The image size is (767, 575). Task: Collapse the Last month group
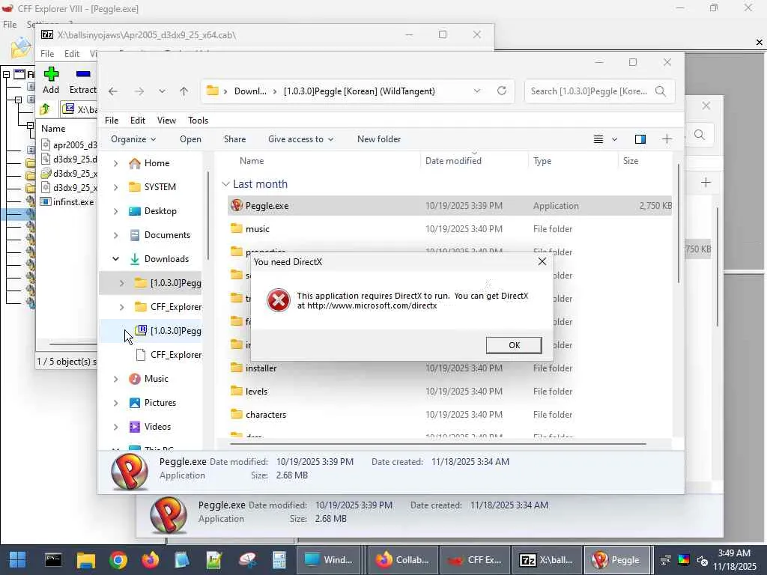(225, 184)
